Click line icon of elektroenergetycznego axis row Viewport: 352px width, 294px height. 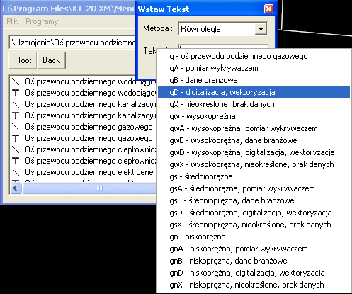16,172
